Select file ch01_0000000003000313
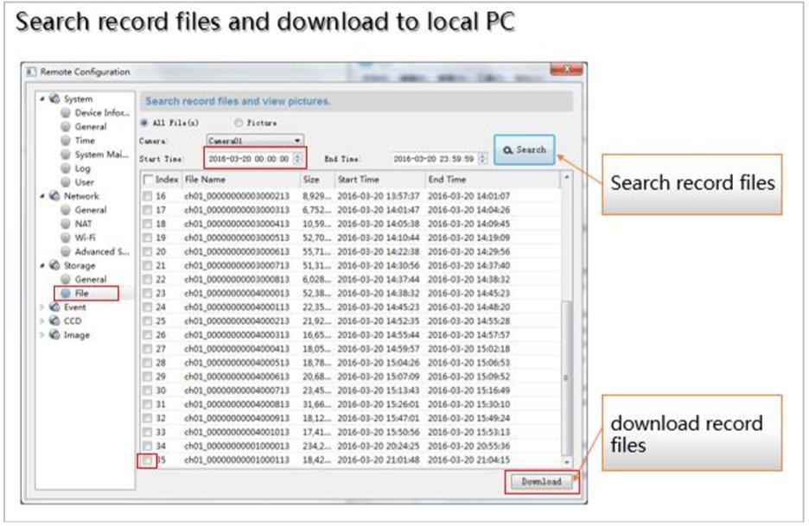This screenshot has width=809, height=526. pos(237,210)
